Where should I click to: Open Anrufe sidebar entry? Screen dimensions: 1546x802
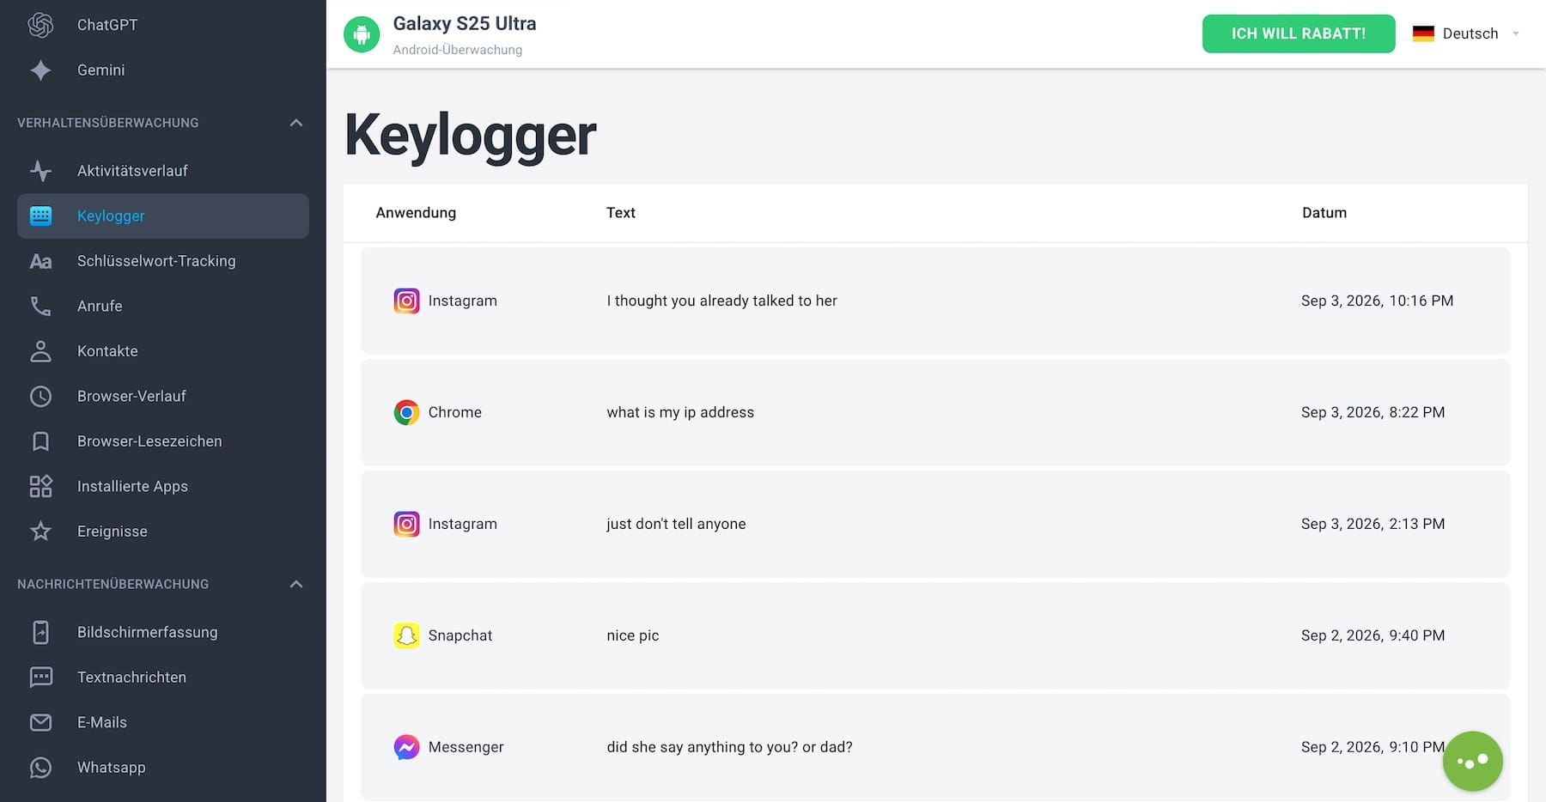coord(162,307)
